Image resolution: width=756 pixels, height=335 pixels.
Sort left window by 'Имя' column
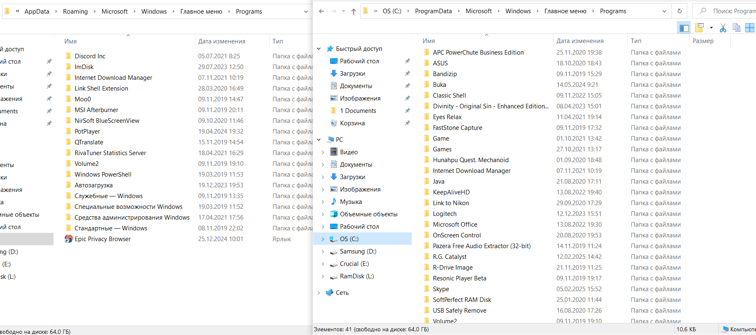click(70, 41)
